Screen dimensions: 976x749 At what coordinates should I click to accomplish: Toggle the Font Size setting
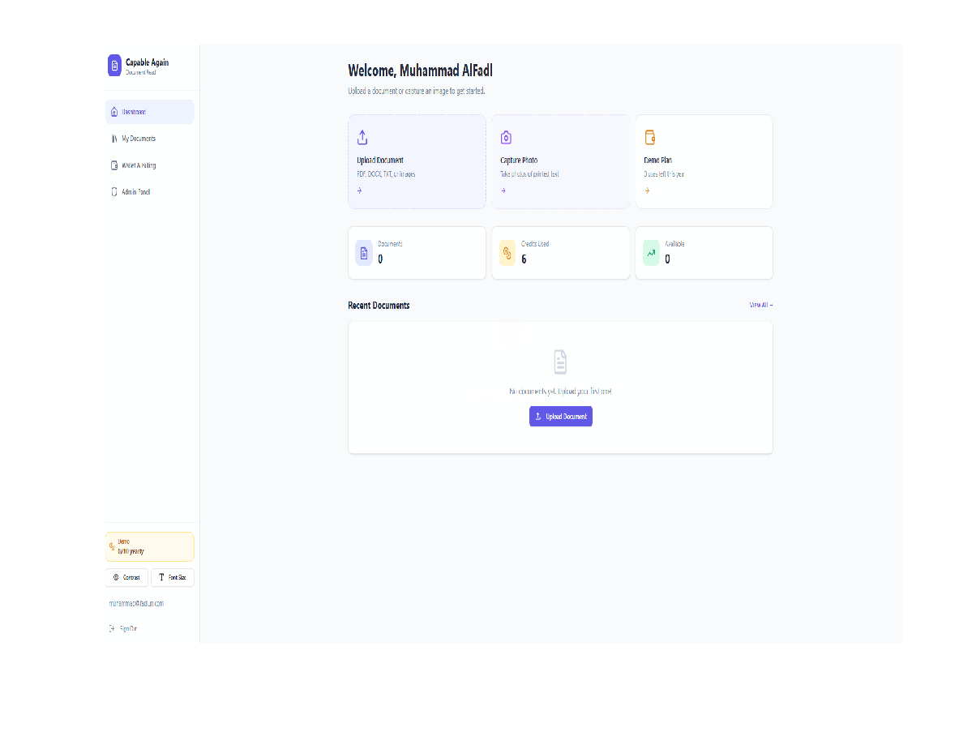click(x=172, y=577)
